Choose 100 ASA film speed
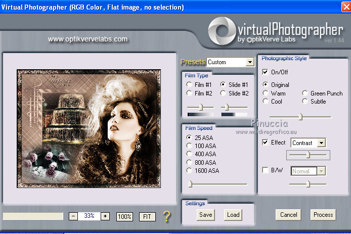This screenshot has width=351, height=234. tap(189, 146)
